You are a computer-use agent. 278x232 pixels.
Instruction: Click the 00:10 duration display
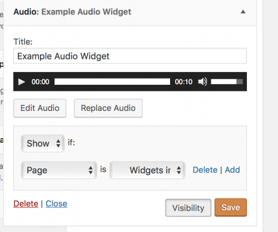[183, 82]
